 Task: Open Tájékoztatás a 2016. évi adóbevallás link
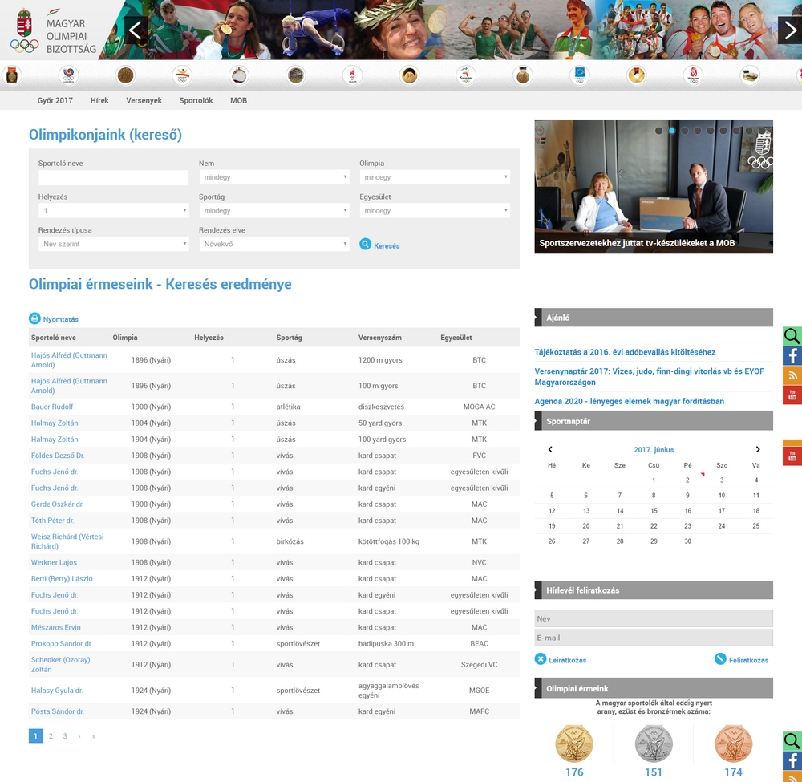click(625, 352)
